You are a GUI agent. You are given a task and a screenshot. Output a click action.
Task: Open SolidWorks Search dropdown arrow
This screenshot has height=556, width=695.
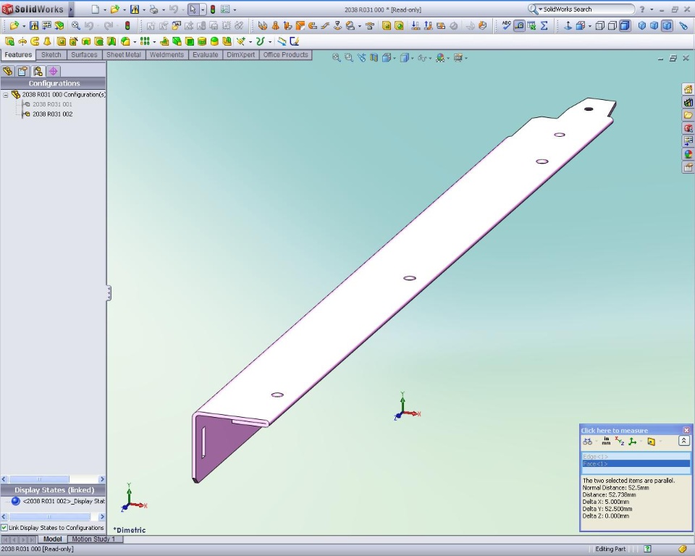[540, 9]
